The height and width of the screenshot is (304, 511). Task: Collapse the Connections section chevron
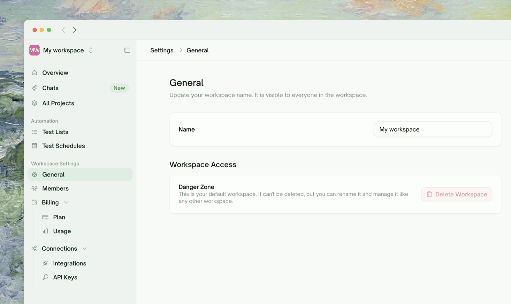(x=85, y=248)
